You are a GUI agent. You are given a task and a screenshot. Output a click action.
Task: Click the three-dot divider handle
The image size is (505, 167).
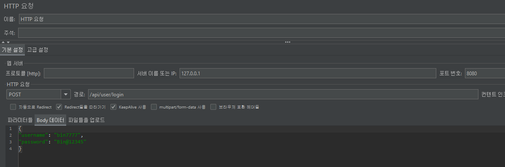pyautogui.click(x=287, y=42)
